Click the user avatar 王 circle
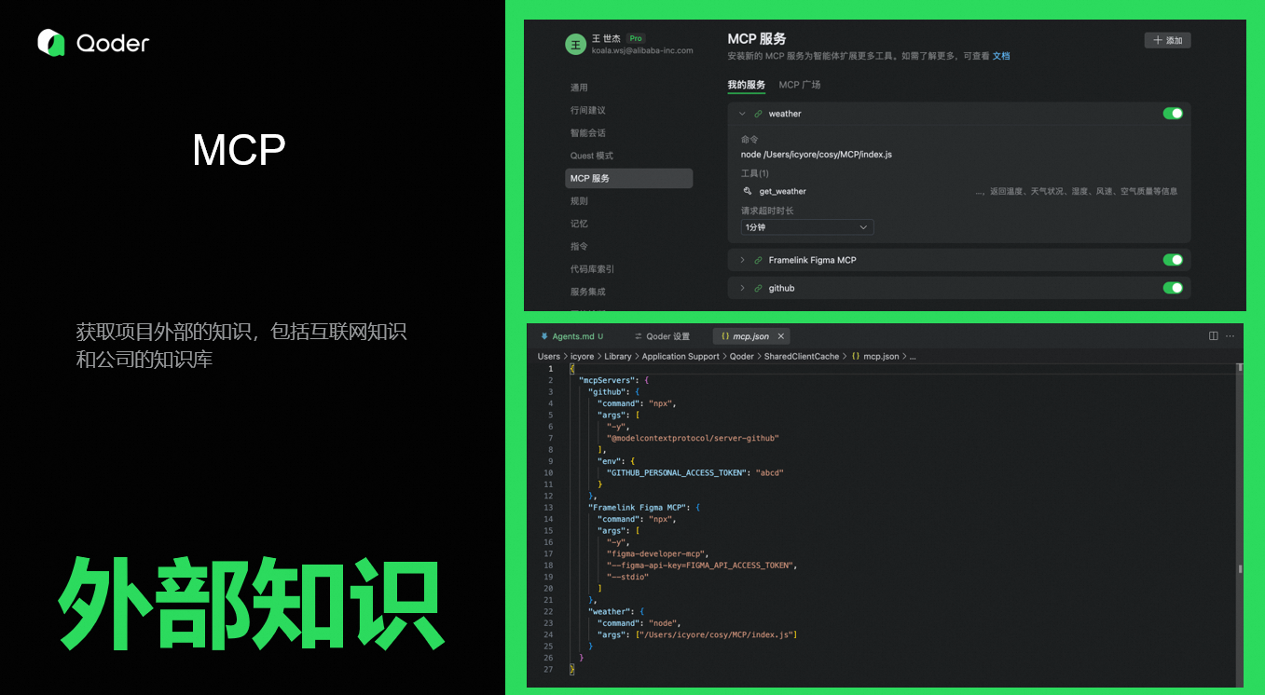1265x695 pixels. (x=576, y=44)
